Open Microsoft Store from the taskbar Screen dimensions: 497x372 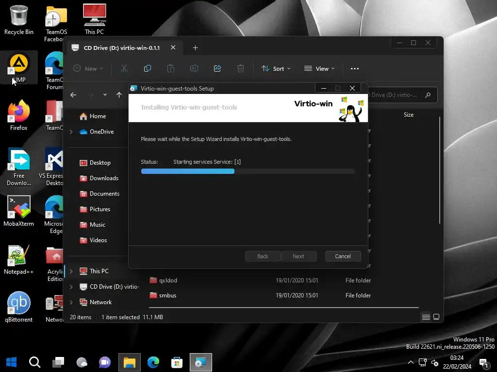tap(177, 362)
